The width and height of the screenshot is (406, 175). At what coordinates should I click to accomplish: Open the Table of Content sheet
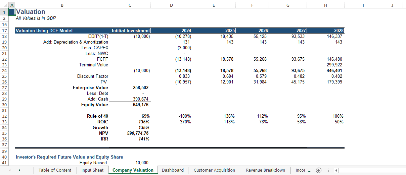point(55,170)
